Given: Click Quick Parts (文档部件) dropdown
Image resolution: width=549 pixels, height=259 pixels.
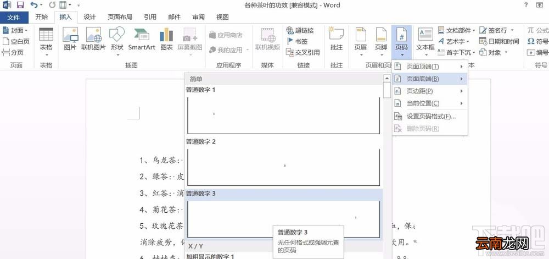Looking at the screenshot, I should click(457, 30).
